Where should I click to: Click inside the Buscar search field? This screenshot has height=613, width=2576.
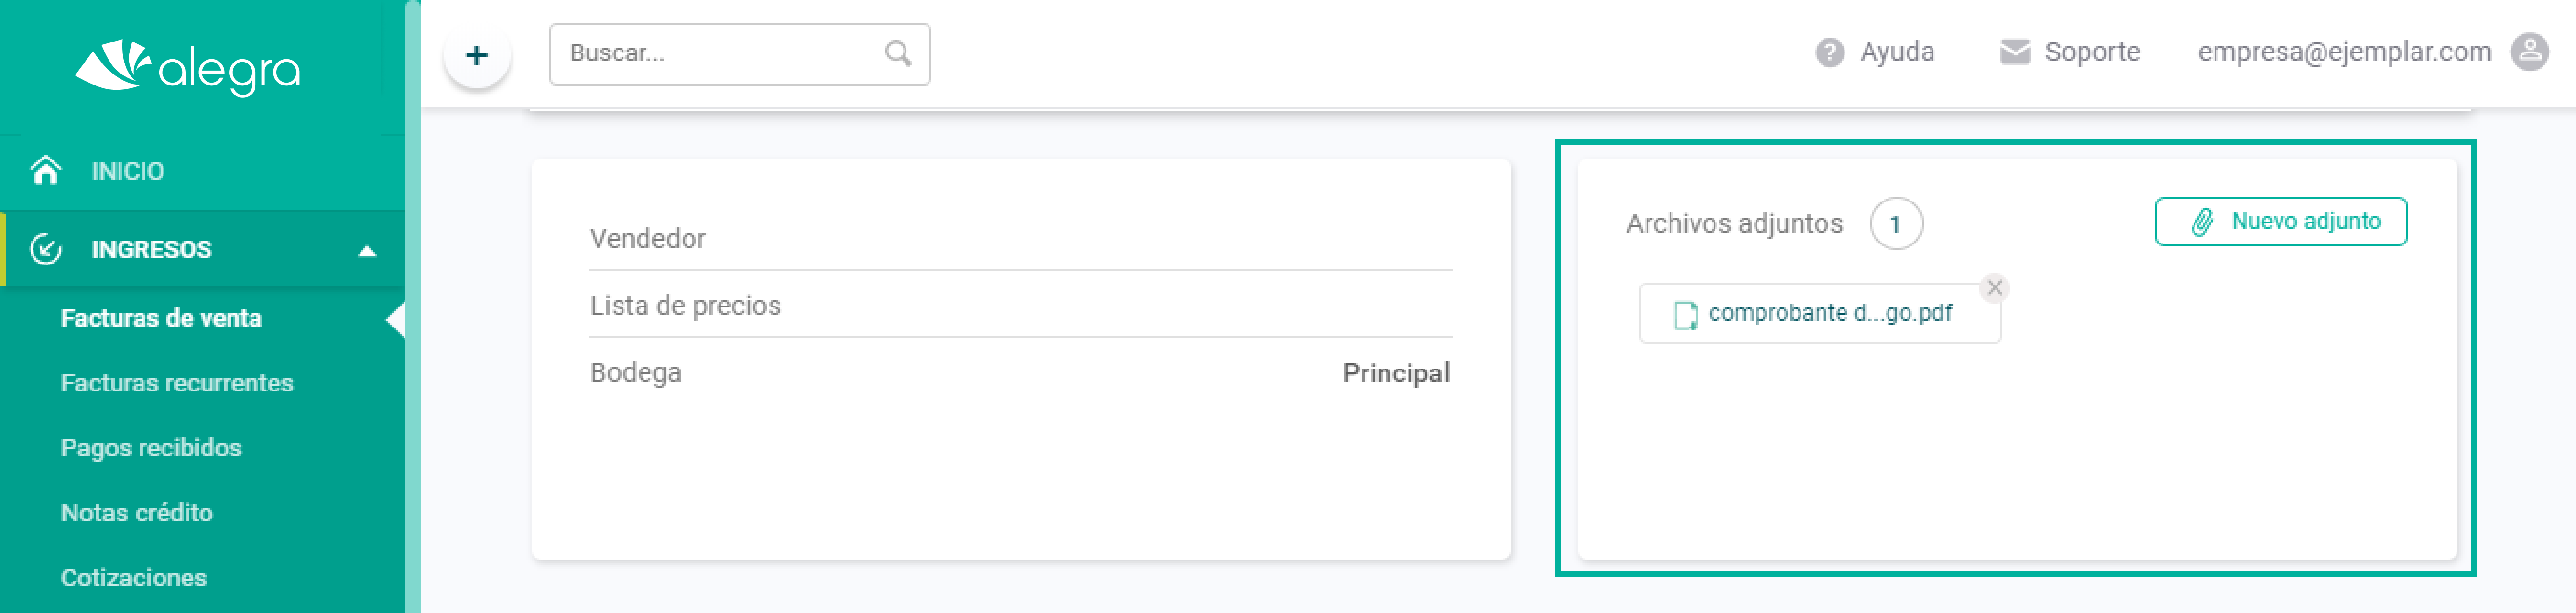click(739, 54)
